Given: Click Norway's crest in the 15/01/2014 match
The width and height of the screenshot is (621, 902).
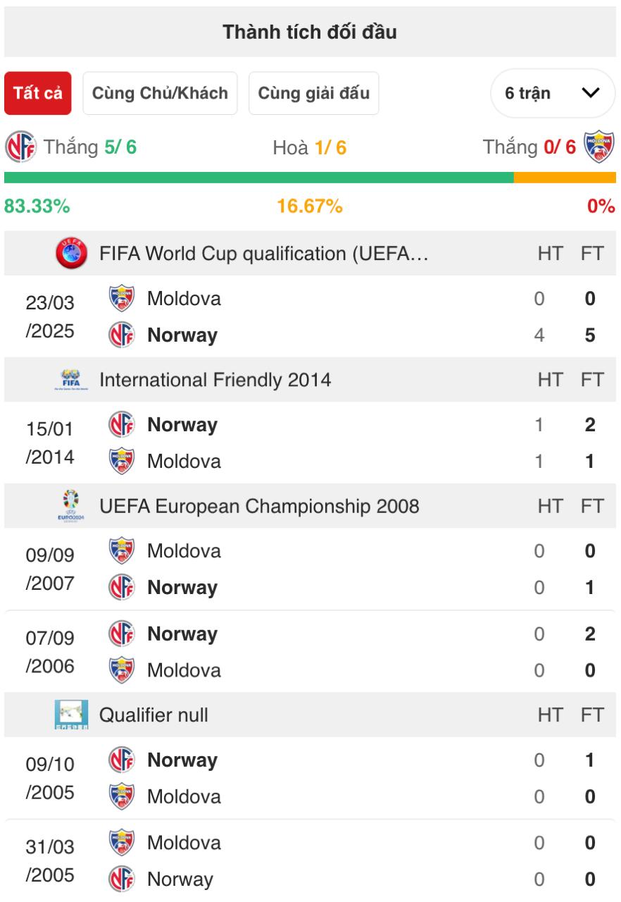Looking at the screenshot, I should [122, 425].
